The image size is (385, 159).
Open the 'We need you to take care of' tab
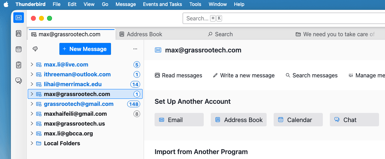click(x=335, y=34)
